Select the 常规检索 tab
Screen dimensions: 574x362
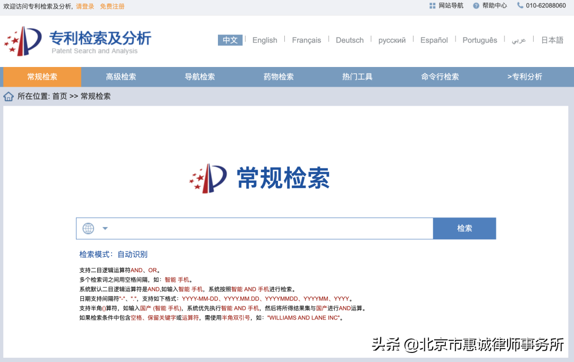point(42,77)
